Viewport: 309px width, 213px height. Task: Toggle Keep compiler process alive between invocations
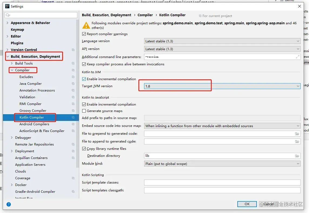click(x=84, y=64)
